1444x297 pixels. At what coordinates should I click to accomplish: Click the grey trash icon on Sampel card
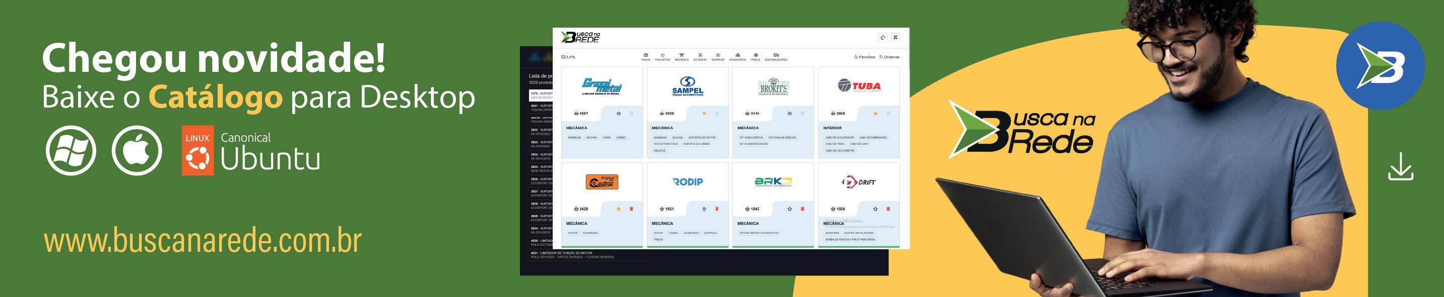pos(717,114)
